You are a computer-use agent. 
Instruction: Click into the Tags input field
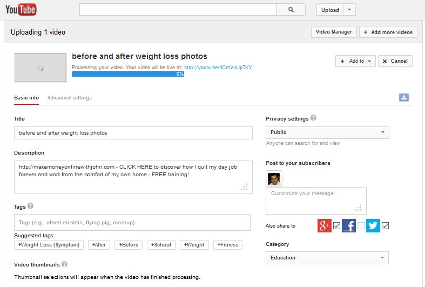(x=132, y=223)
